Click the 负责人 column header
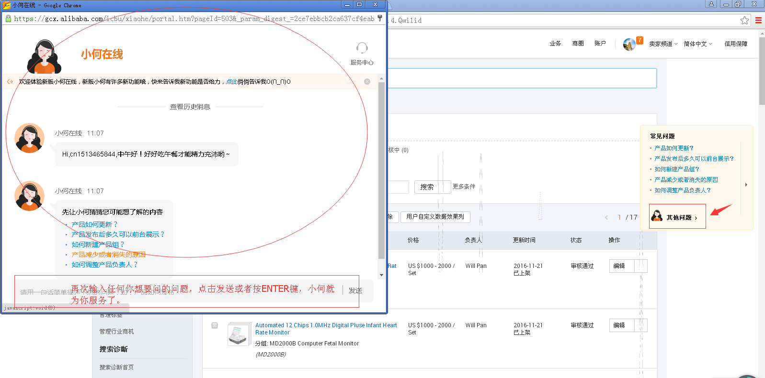The image size is (765, 378). [473, 240]
